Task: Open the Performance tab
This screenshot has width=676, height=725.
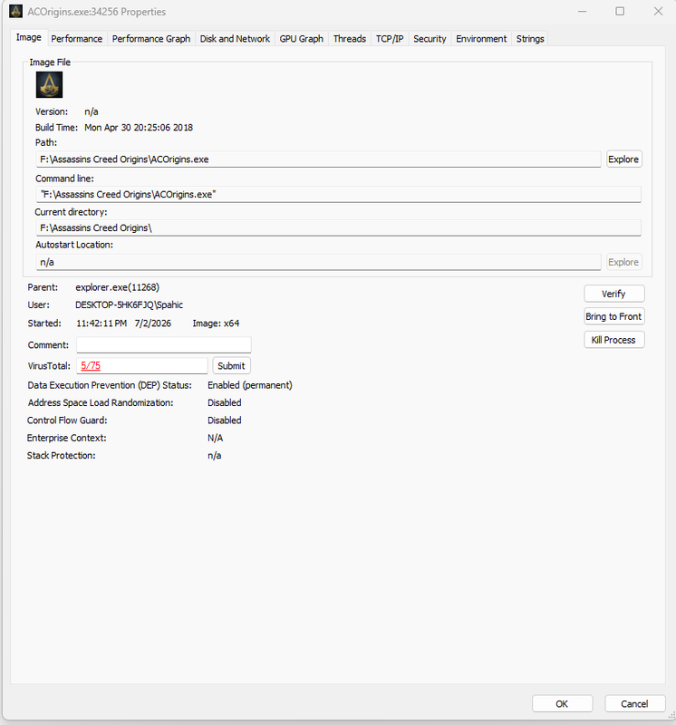Action: pyautogui.click(x=77, y=39)
